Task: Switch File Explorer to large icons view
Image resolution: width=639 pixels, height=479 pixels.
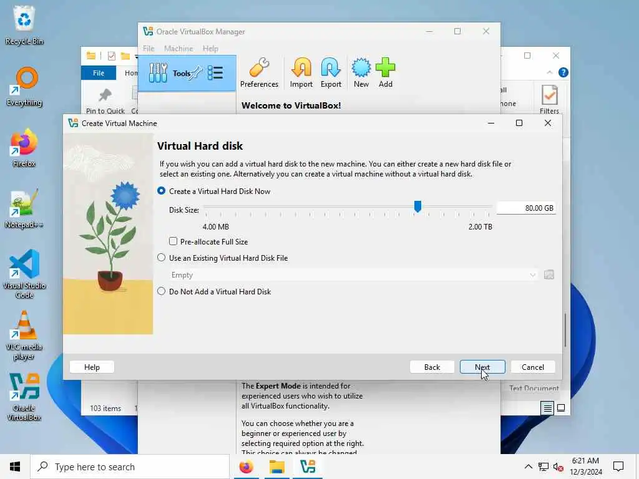Action: 561,408
